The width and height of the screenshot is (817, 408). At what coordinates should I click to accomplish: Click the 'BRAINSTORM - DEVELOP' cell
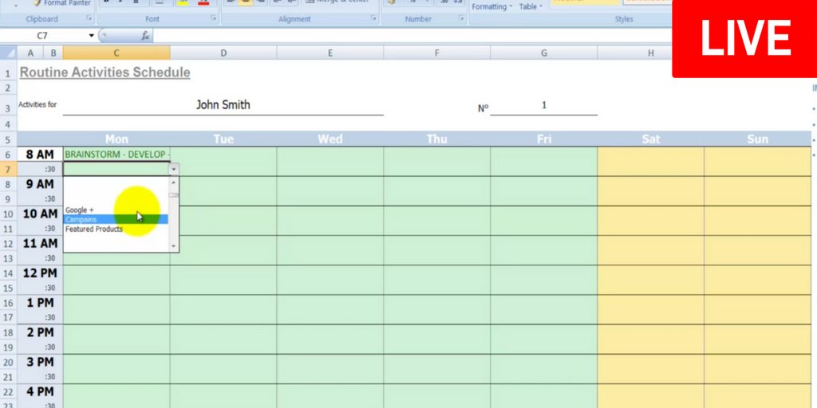coord(116,155)
